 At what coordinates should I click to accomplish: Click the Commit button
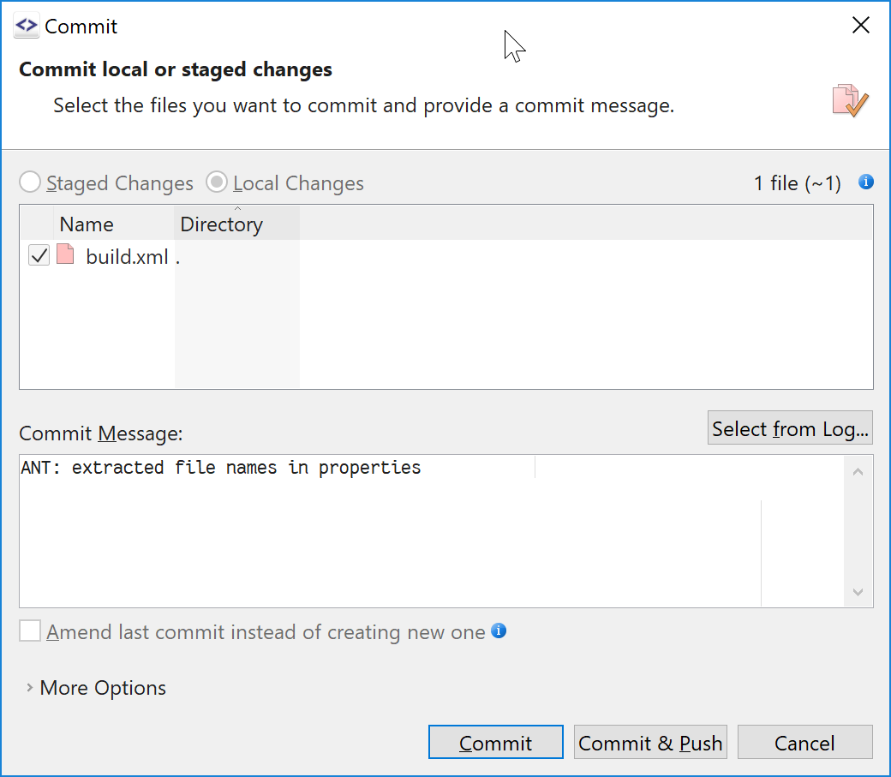pyautogui.click(x=495, y=742)
